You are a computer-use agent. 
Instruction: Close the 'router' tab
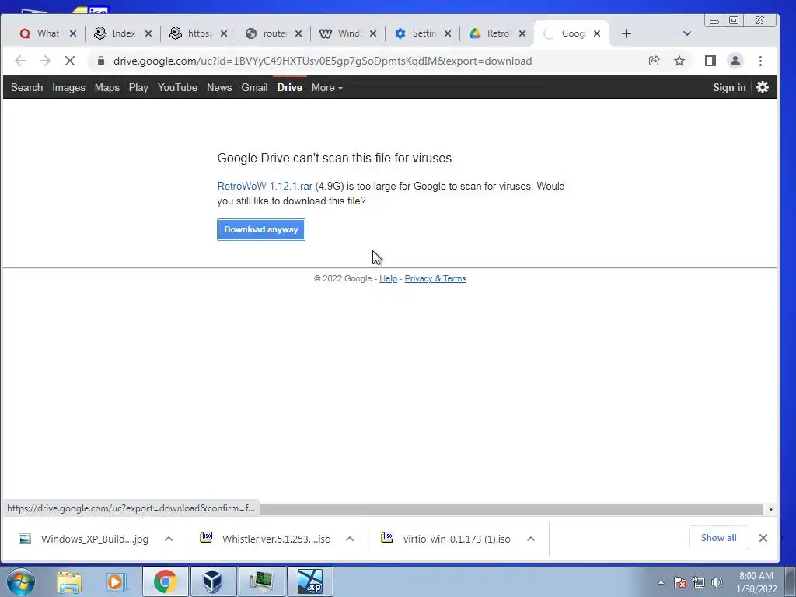pyautogui.click(x=298, y=33)
